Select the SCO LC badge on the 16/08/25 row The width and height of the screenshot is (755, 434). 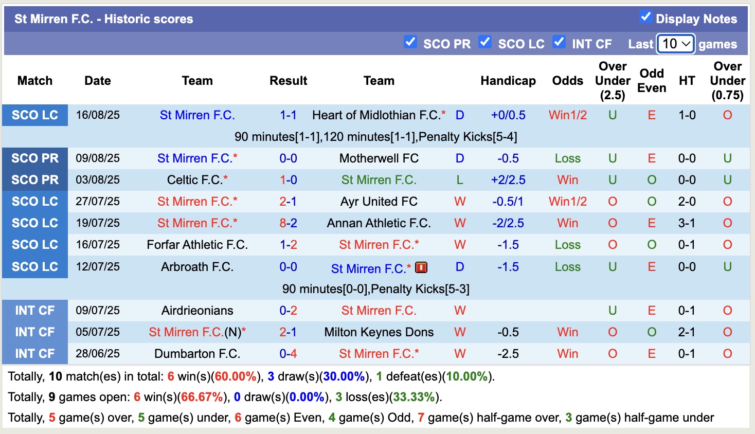34,115
